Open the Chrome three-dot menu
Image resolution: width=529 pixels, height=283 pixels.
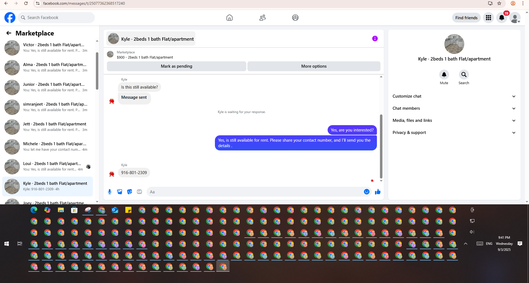(523, 3)
